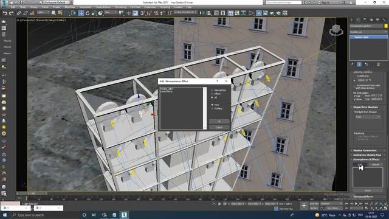The image size is (389, 219).
Task: Open the Reference Coordinate System dropdown
Action: (x=111, y=12)
